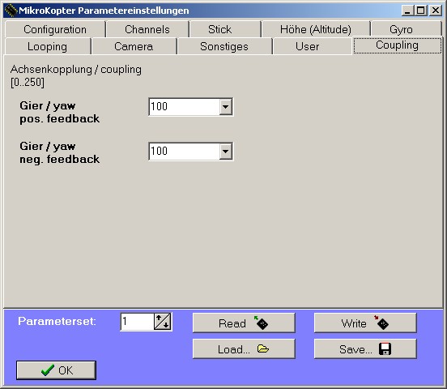The width and height of the screenshot is (447, 389).
Task: Minimize the Parametereinstellungen window
Action: coord(407,11)
